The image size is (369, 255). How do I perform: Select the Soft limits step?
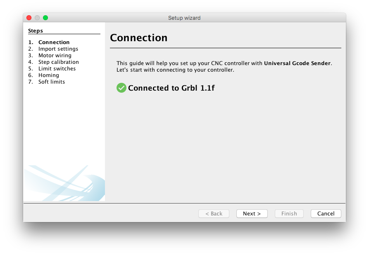coord(51,82)
